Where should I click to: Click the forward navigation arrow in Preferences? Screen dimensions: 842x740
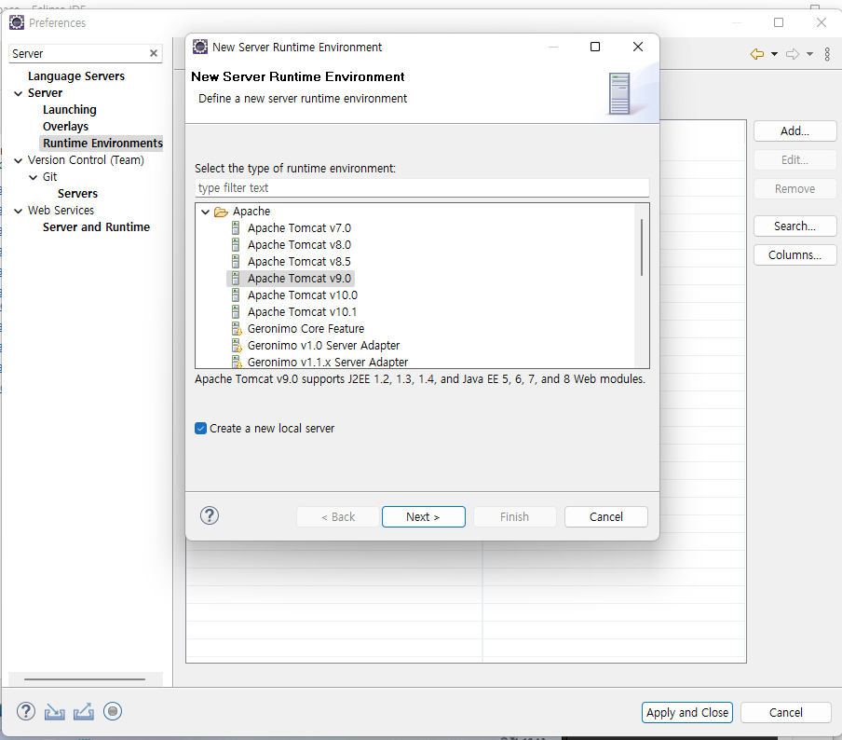[793, 54]
